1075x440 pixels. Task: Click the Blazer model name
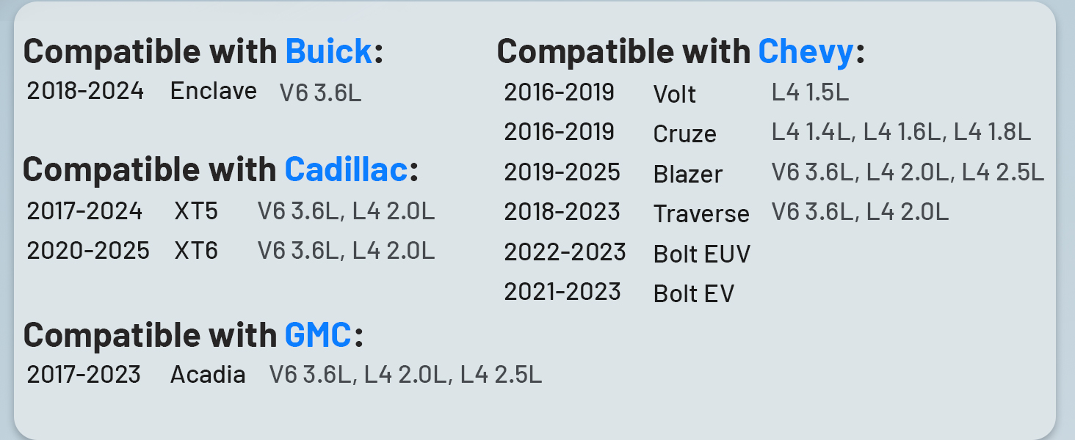coord(688,175)
